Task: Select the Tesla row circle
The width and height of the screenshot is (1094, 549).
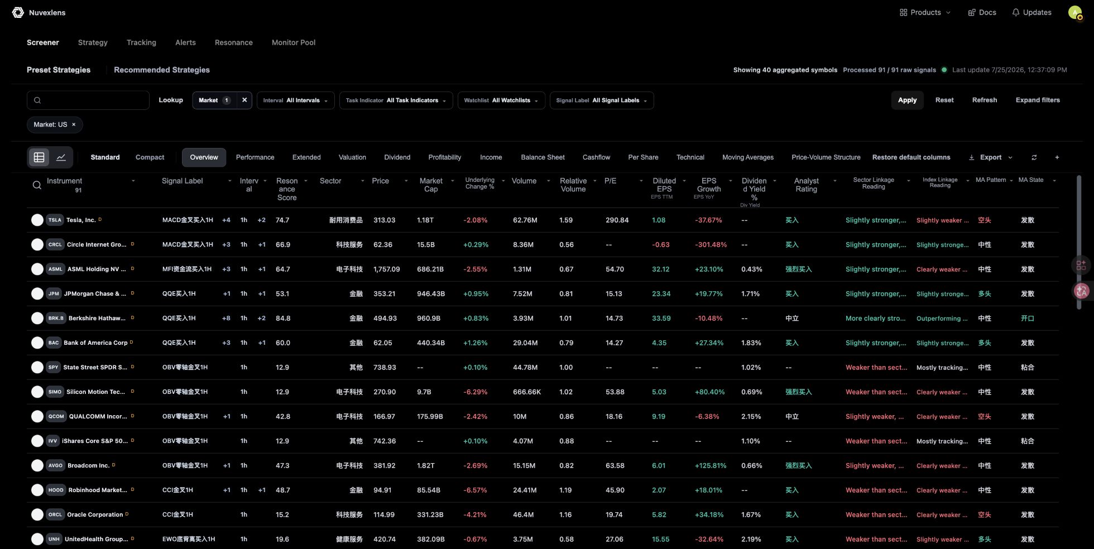Action: (37, 220)
